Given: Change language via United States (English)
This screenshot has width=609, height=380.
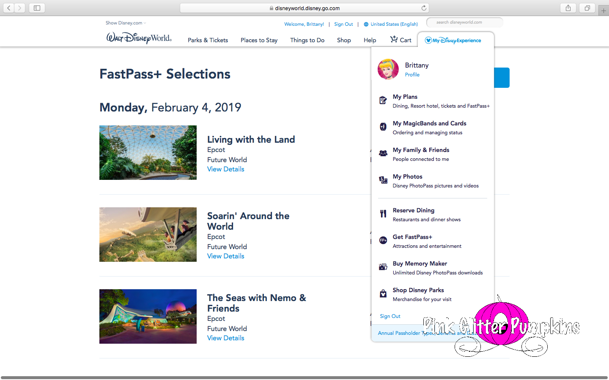Looking at the screenshot, I should pos(394,24).
